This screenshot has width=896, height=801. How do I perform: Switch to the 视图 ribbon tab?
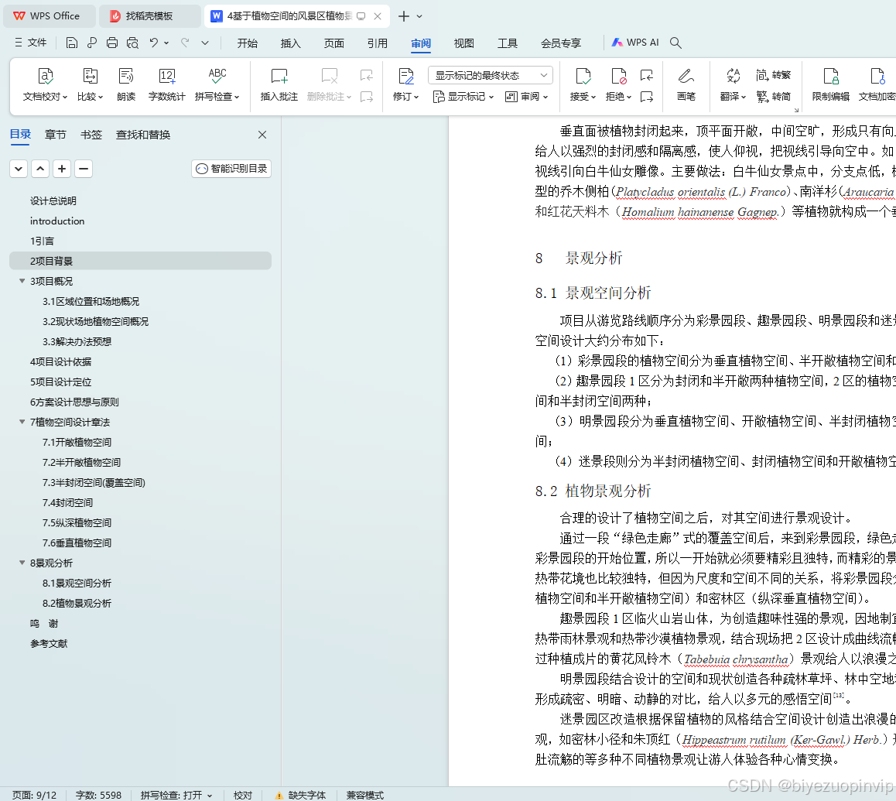pyautogui.click(x=464, y=43)
